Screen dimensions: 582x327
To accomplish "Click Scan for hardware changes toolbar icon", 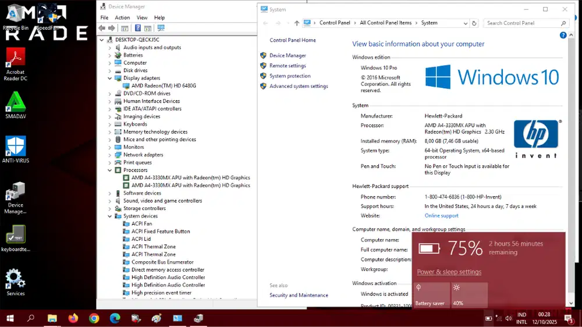I will [x=161, y=28].
